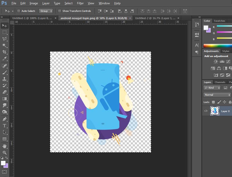Select the Gradient tool
Viewport: 232px width, 177px height.
(5, 99)
